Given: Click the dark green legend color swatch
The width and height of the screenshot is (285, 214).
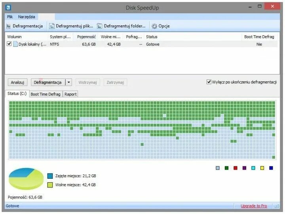Looking at the screenshot, I should pyautogui.click(x=226, y=168).
